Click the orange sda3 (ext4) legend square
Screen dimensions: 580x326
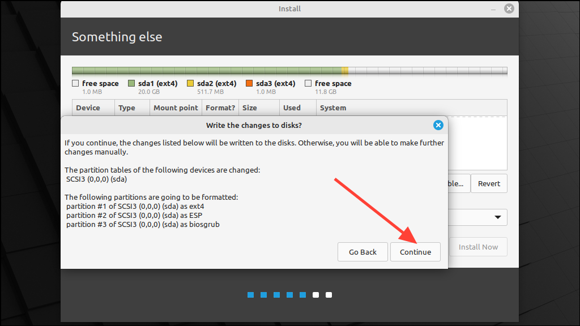pyautogui.click(x=250, y=83)
